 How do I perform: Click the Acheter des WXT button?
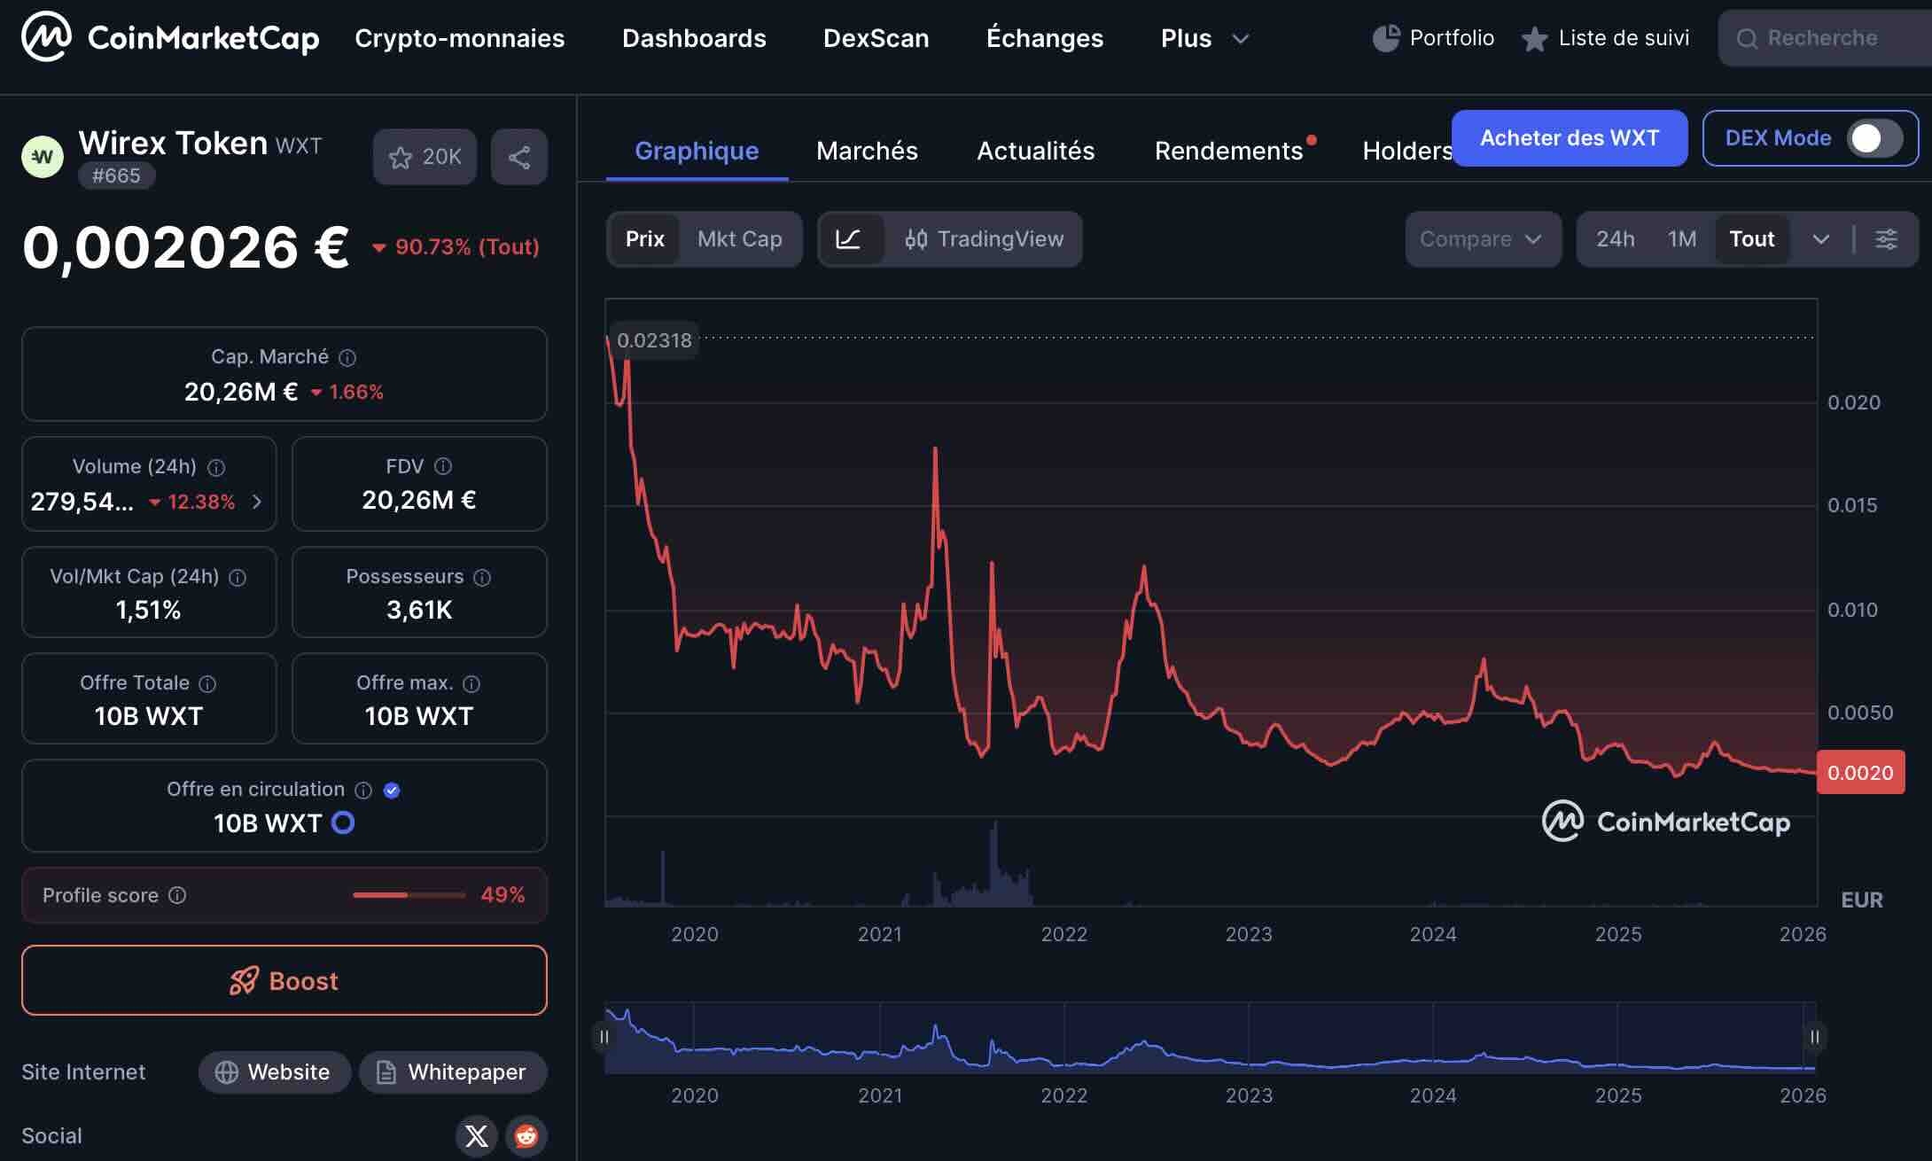1569,138
